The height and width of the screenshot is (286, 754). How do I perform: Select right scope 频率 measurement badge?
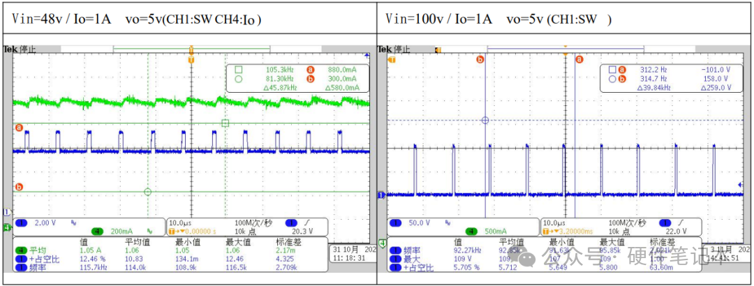[x=395, y=250]
